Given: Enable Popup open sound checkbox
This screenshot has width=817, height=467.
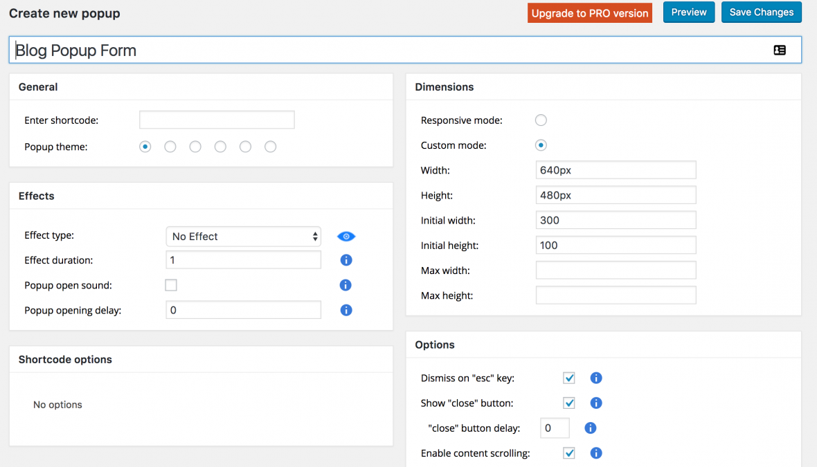Looking at the screenshot, I should coord(171,285).
